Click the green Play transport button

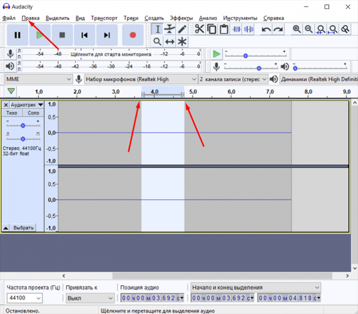[x=40, y=35]
